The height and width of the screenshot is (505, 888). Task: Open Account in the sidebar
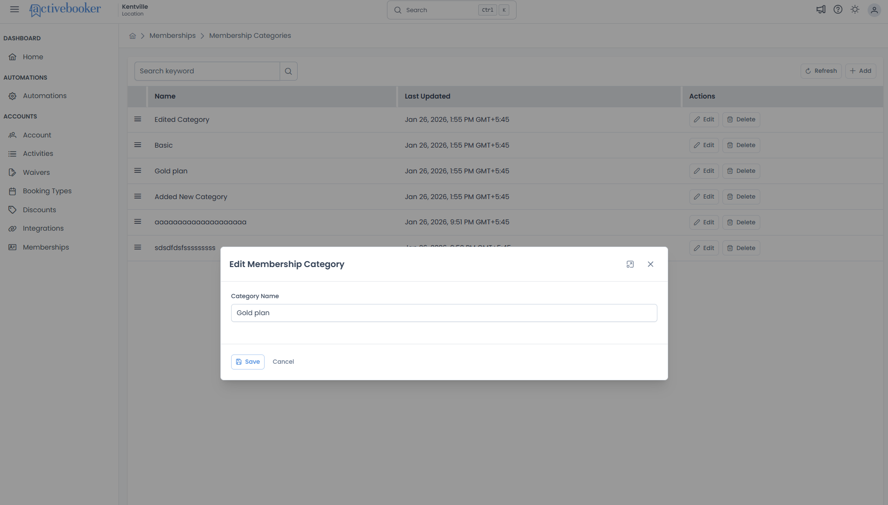point(37,135)
